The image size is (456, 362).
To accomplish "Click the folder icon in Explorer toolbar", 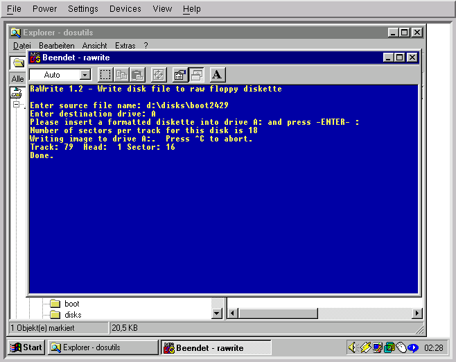I will [19, 62].
